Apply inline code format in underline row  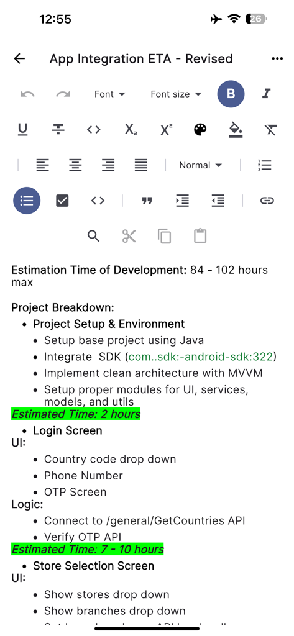pyautogui.click(x=94, y=130)
